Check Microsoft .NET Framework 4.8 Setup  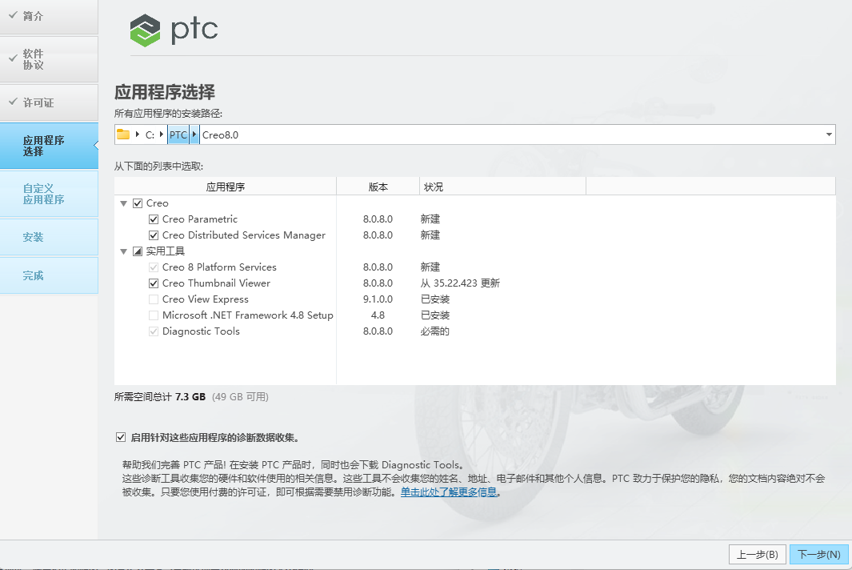click(x=154, y=315)
